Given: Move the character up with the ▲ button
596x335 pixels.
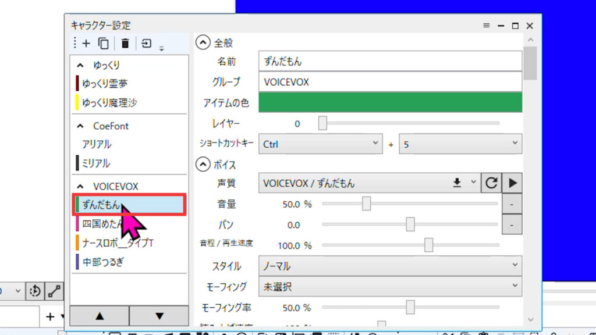Looking at the screenshot, I should [x=99, y=316].
